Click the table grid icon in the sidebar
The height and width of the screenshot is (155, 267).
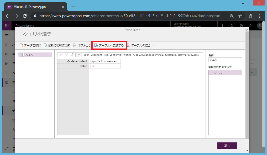[x=7, y=82]
